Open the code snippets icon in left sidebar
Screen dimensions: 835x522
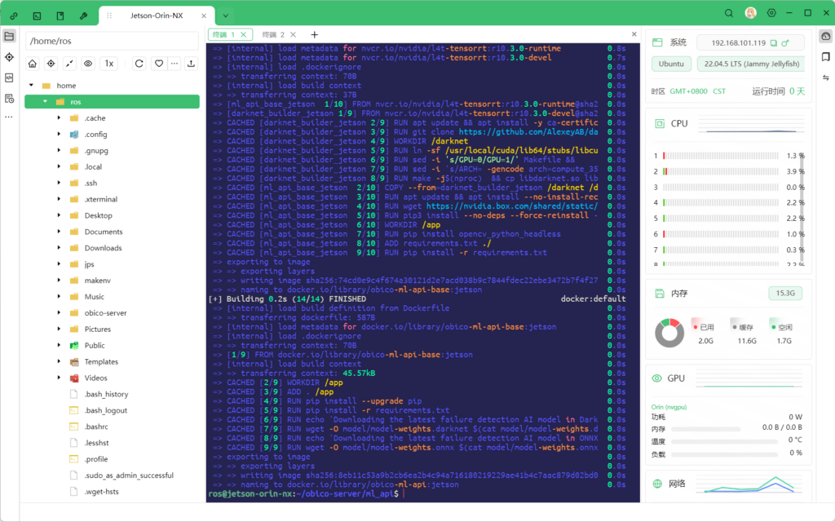pyautogui.click(x=9, y=77)
